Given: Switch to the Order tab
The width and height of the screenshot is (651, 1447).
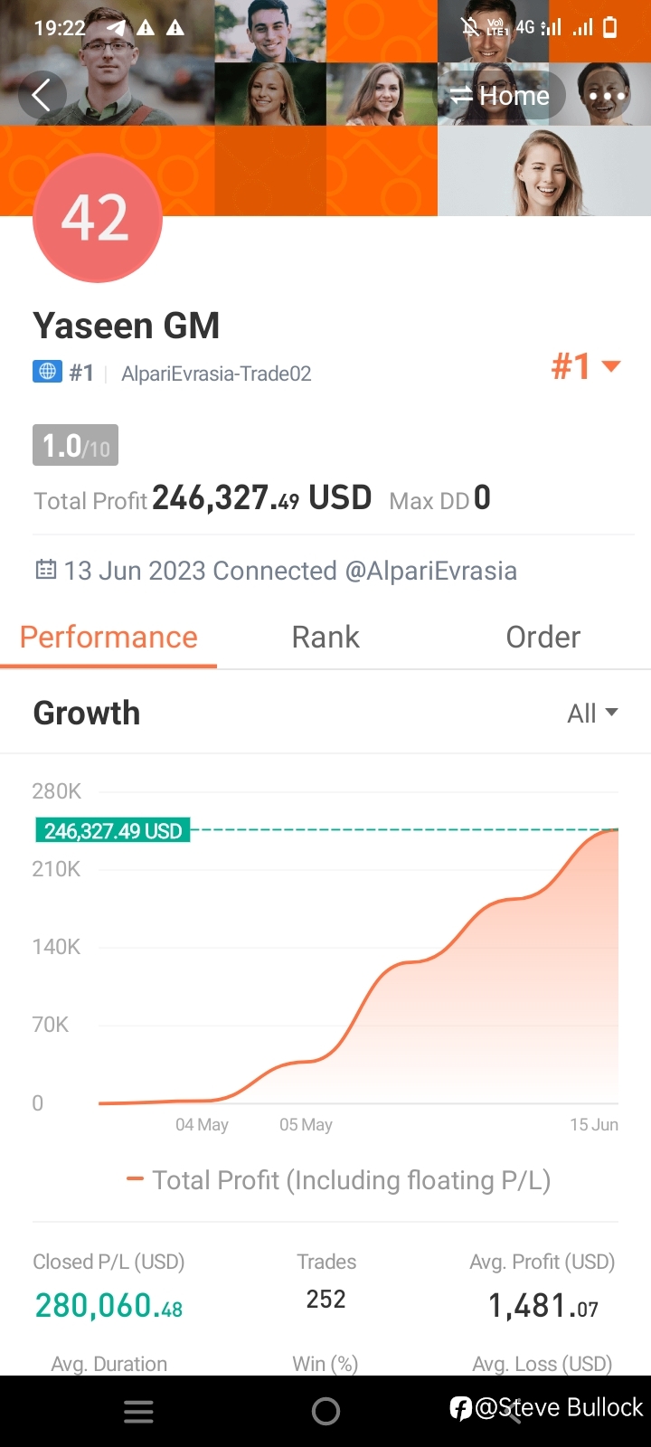Looking at the screenshot, I should pos(542,637).
